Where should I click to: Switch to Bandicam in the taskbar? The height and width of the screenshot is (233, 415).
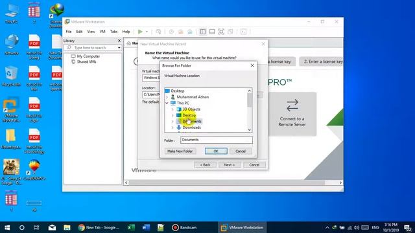[x=184, y=227]
